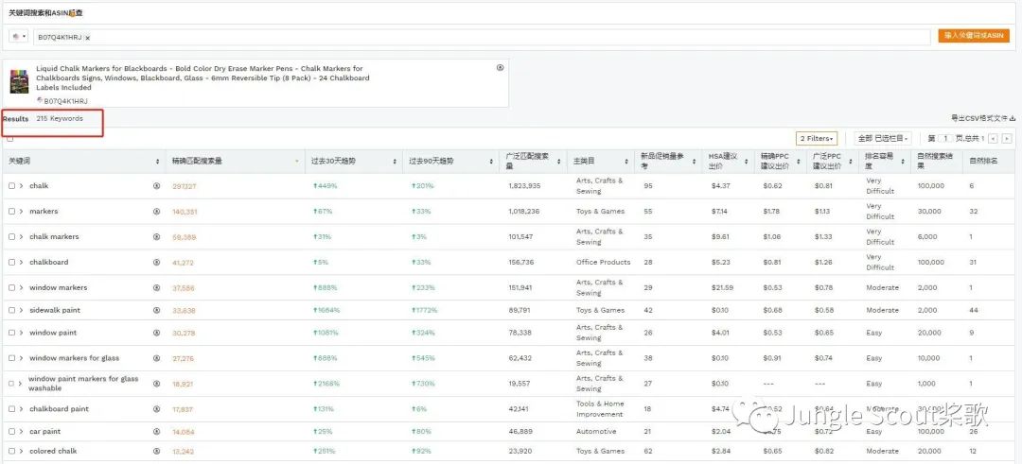Viewport: 1022px width, 464px height.
Task: Expand the window markers keyword row
Action: point(21,288)
